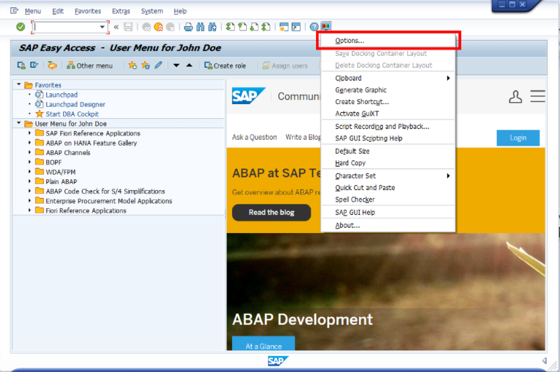The image size is (560, 372).
Task: Click Delete Favorites star icon
Action: coord(145,65)
